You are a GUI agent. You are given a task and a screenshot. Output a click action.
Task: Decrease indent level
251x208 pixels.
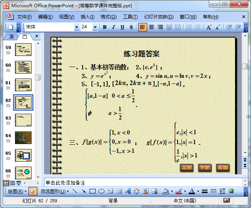tap(229, 27)
